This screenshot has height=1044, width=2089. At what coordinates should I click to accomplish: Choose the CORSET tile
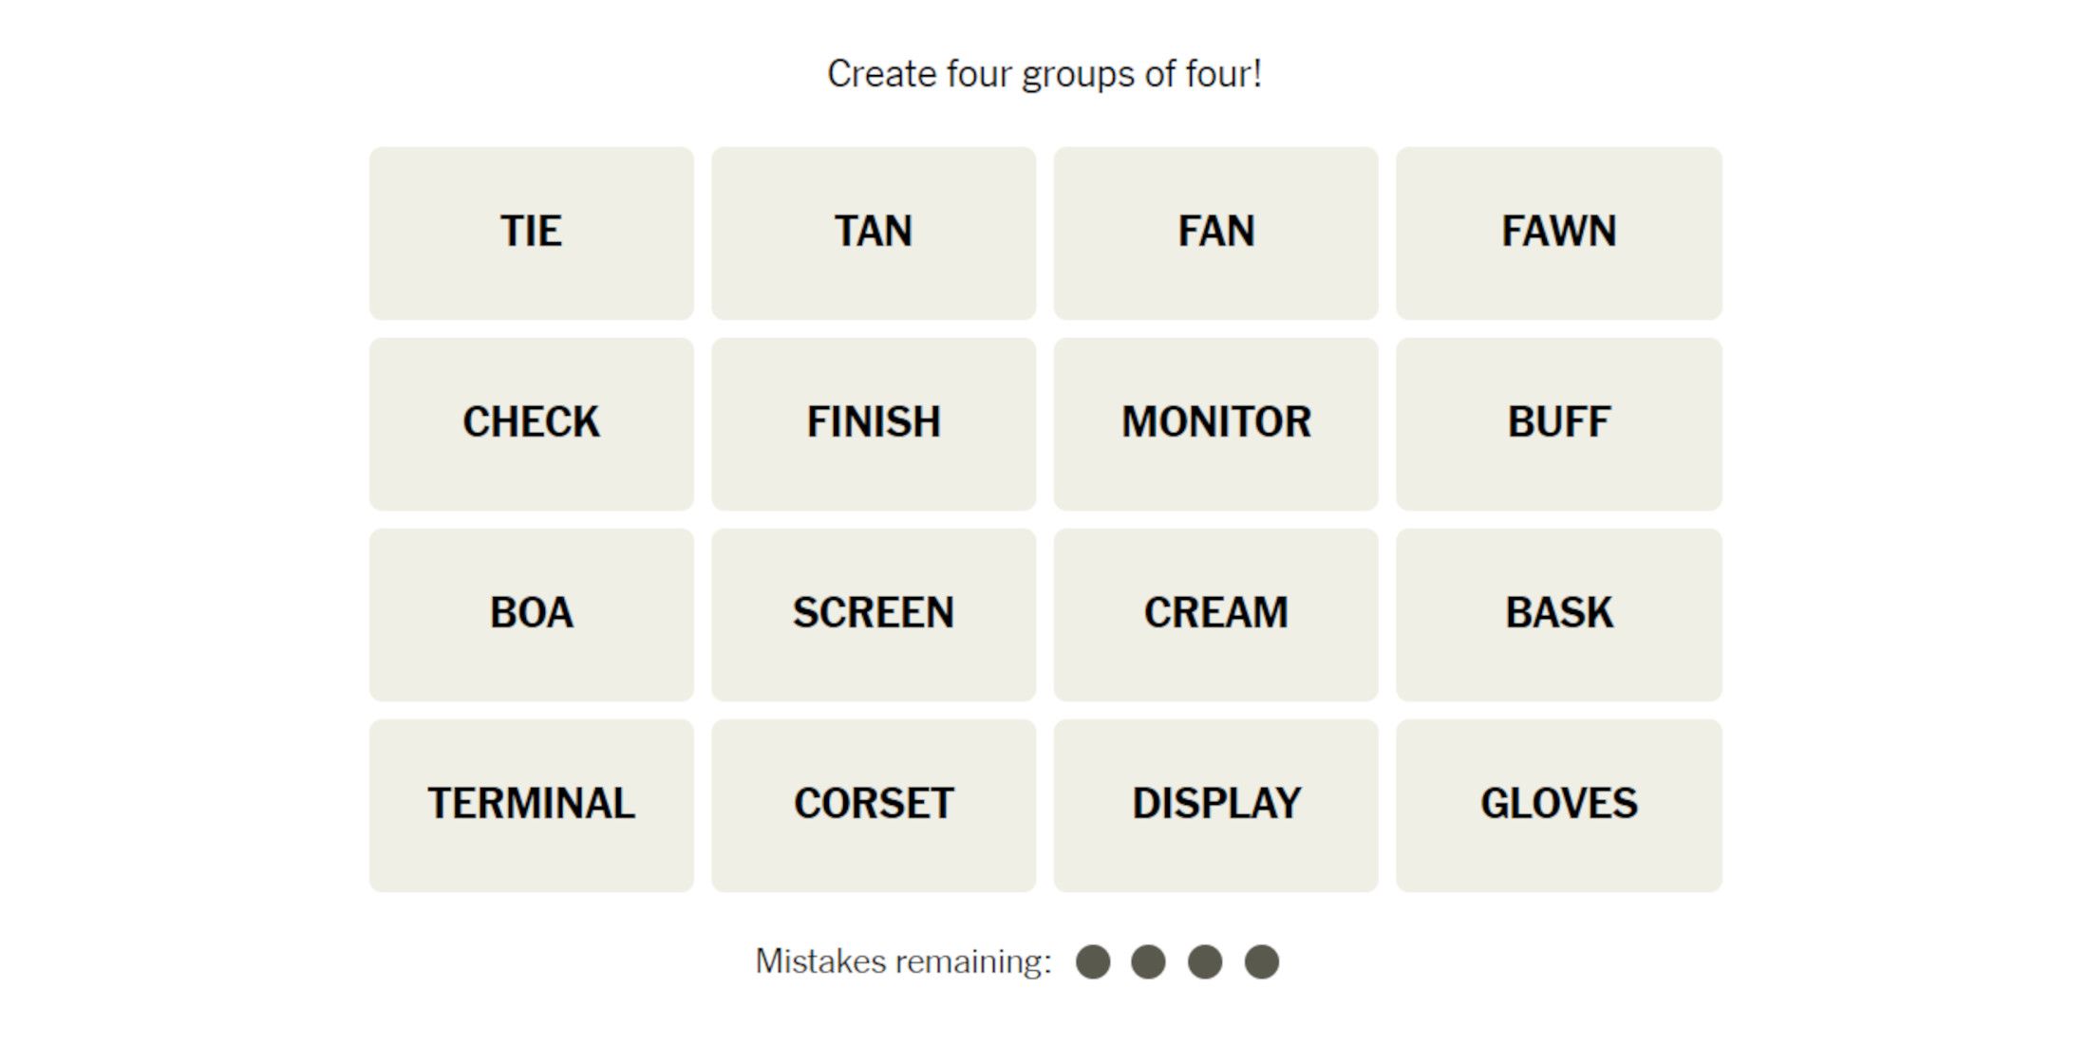pos(873,805)
